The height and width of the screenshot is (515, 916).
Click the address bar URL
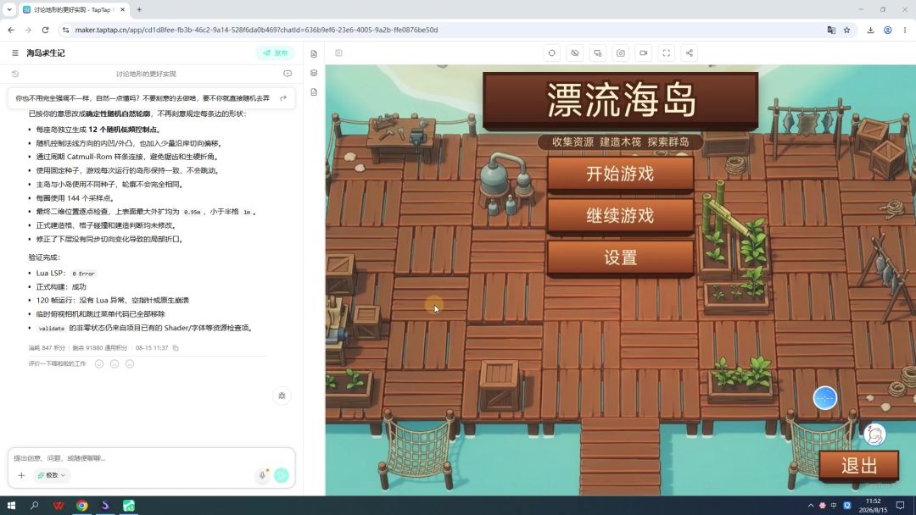coord(256,30)
